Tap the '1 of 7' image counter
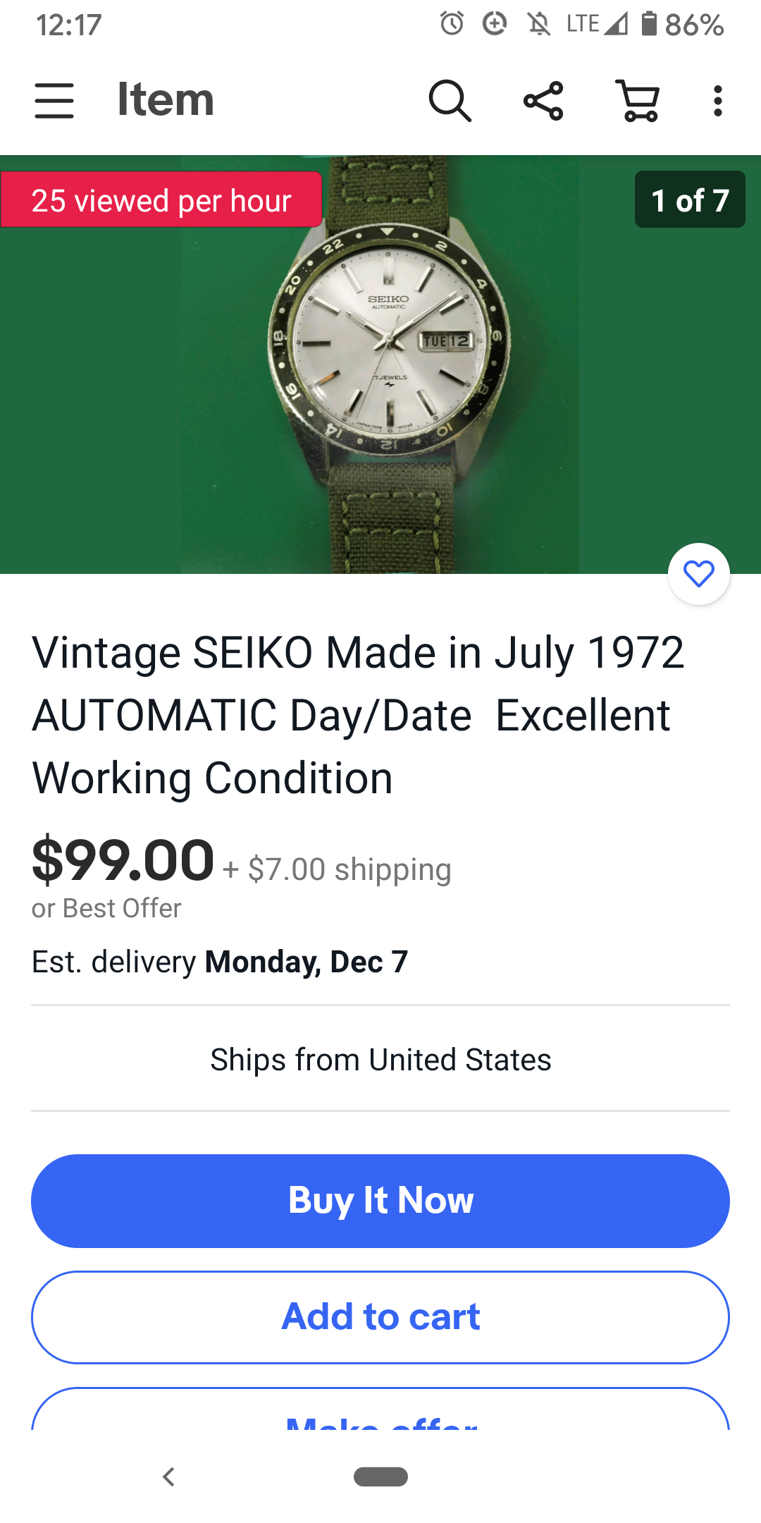The width and height of the screenshot is (761, 1523). pos(689,200)
